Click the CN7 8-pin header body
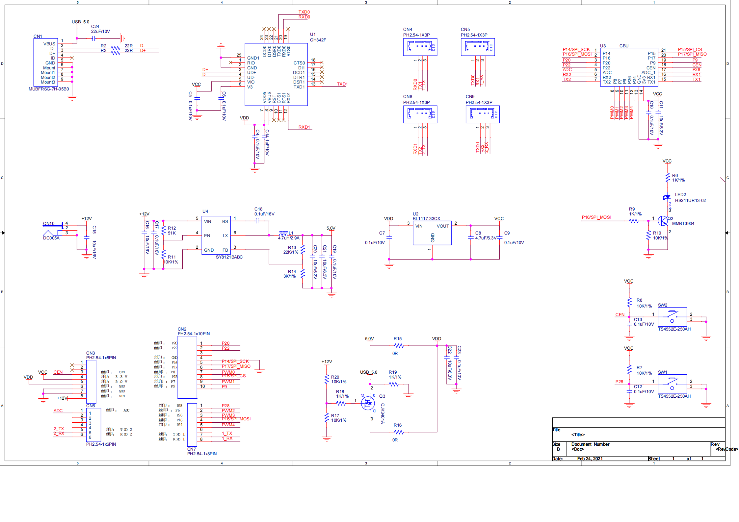The width and height of the screenshot is (739, 522). pos(192,425)
